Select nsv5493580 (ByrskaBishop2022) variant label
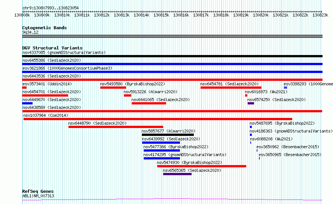This screenshot has width=333, height=204. tap(132, 84)
